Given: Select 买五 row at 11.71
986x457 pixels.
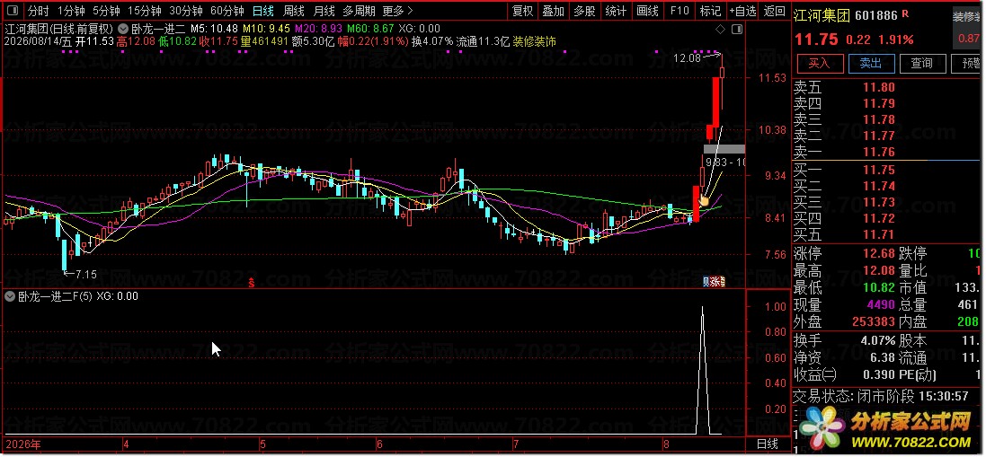Looking at the screenshot, I should [886, 234].
